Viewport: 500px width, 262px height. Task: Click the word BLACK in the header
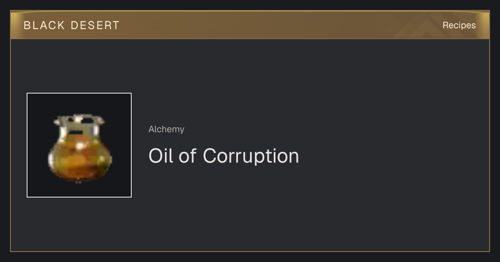coord(44,25)
